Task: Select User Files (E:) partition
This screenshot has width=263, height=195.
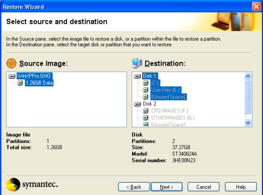Action: point(166,90)
